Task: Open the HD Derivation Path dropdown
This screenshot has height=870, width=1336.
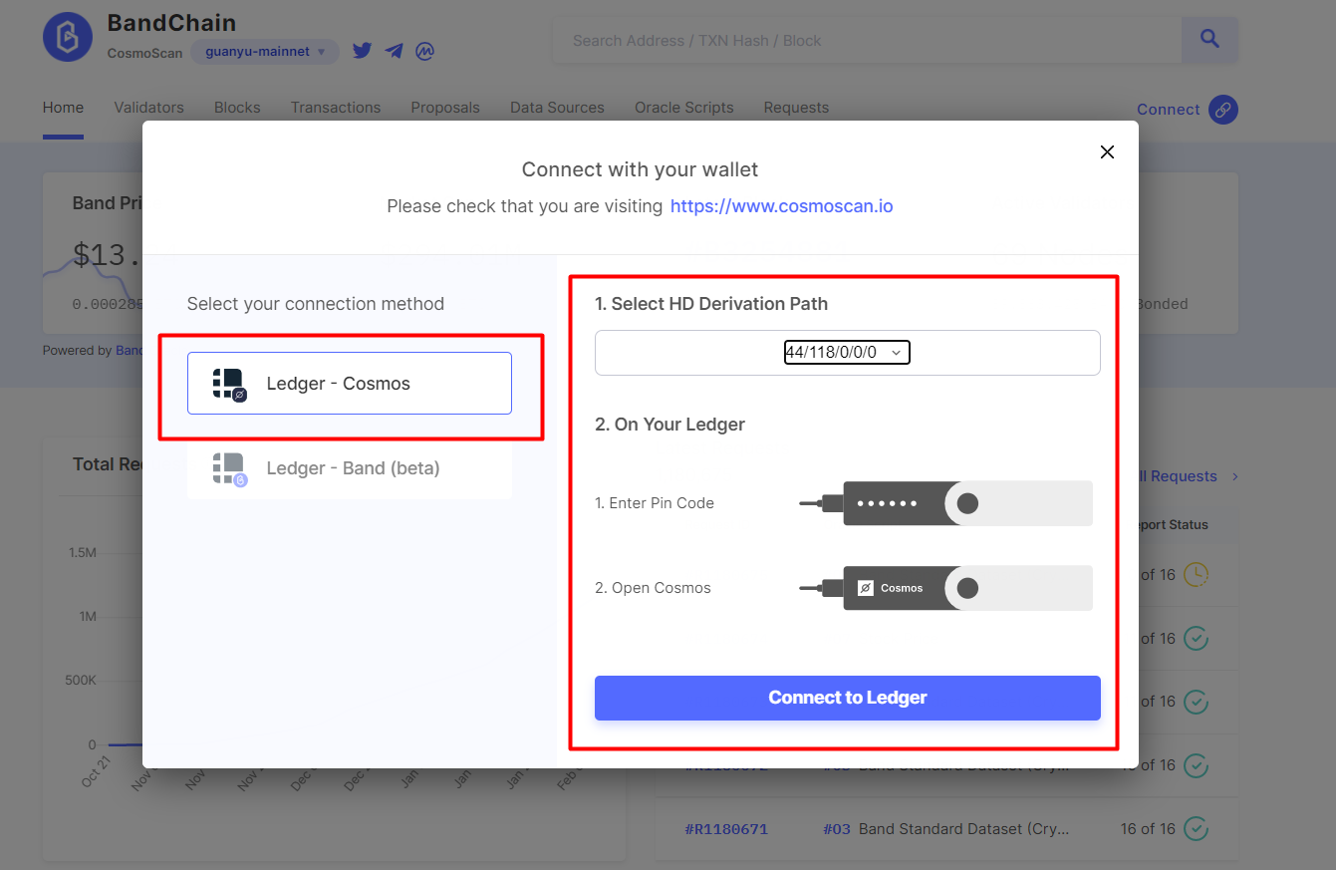Action: click(847, 352)
